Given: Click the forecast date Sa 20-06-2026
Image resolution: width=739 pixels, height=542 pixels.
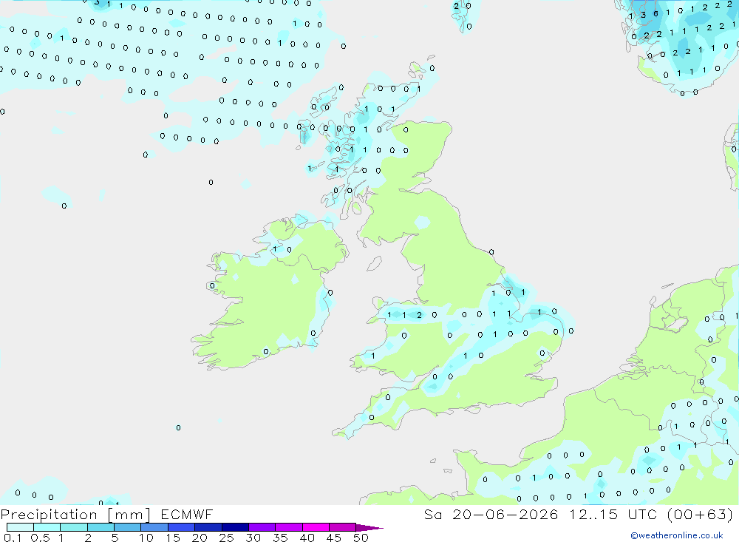Looking at the screenshot, I should pos(491,515).
